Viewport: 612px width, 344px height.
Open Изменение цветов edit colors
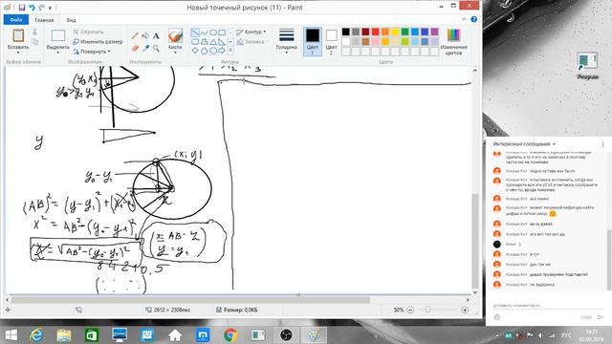pyautogui.click(x=453, y=41)
